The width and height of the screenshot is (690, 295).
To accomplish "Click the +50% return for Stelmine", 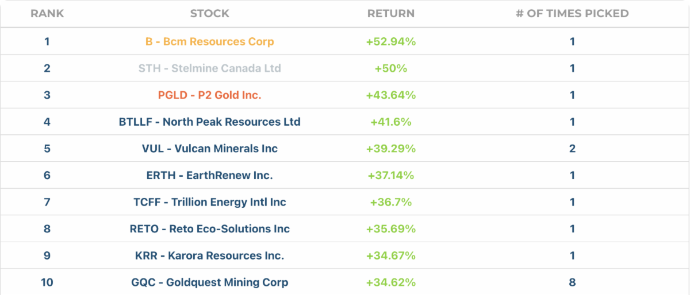I will click(x=390, y=68).
